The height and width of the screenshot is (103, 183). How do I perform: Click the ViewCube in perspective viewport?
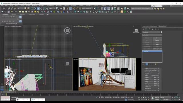136,31
